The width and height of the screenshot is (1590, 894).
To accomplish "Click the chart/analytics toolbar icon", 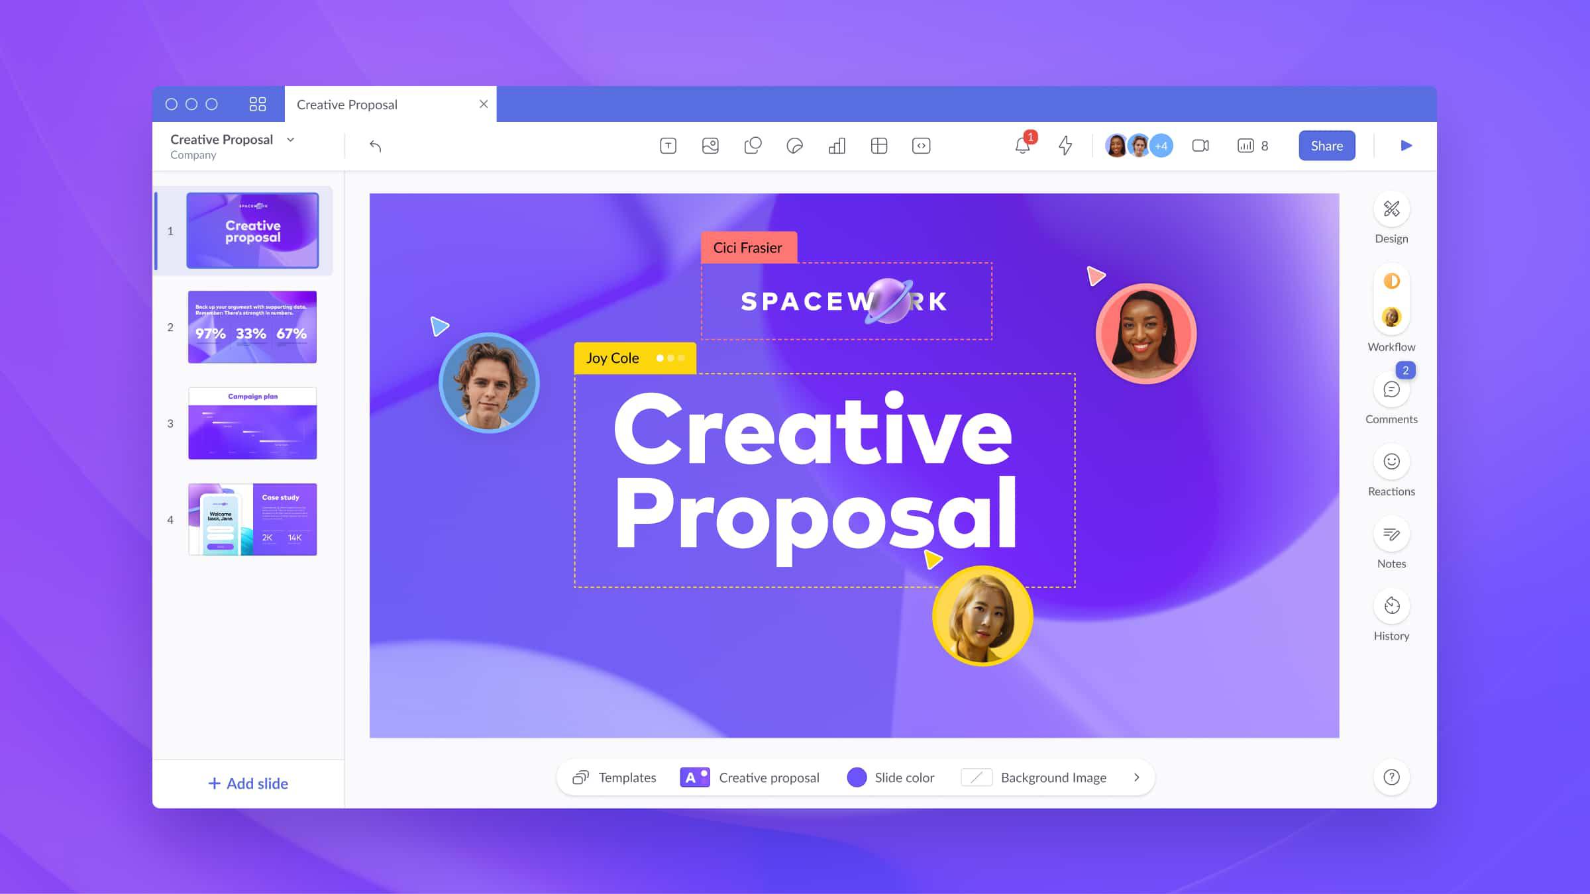I will click(835, 145).
